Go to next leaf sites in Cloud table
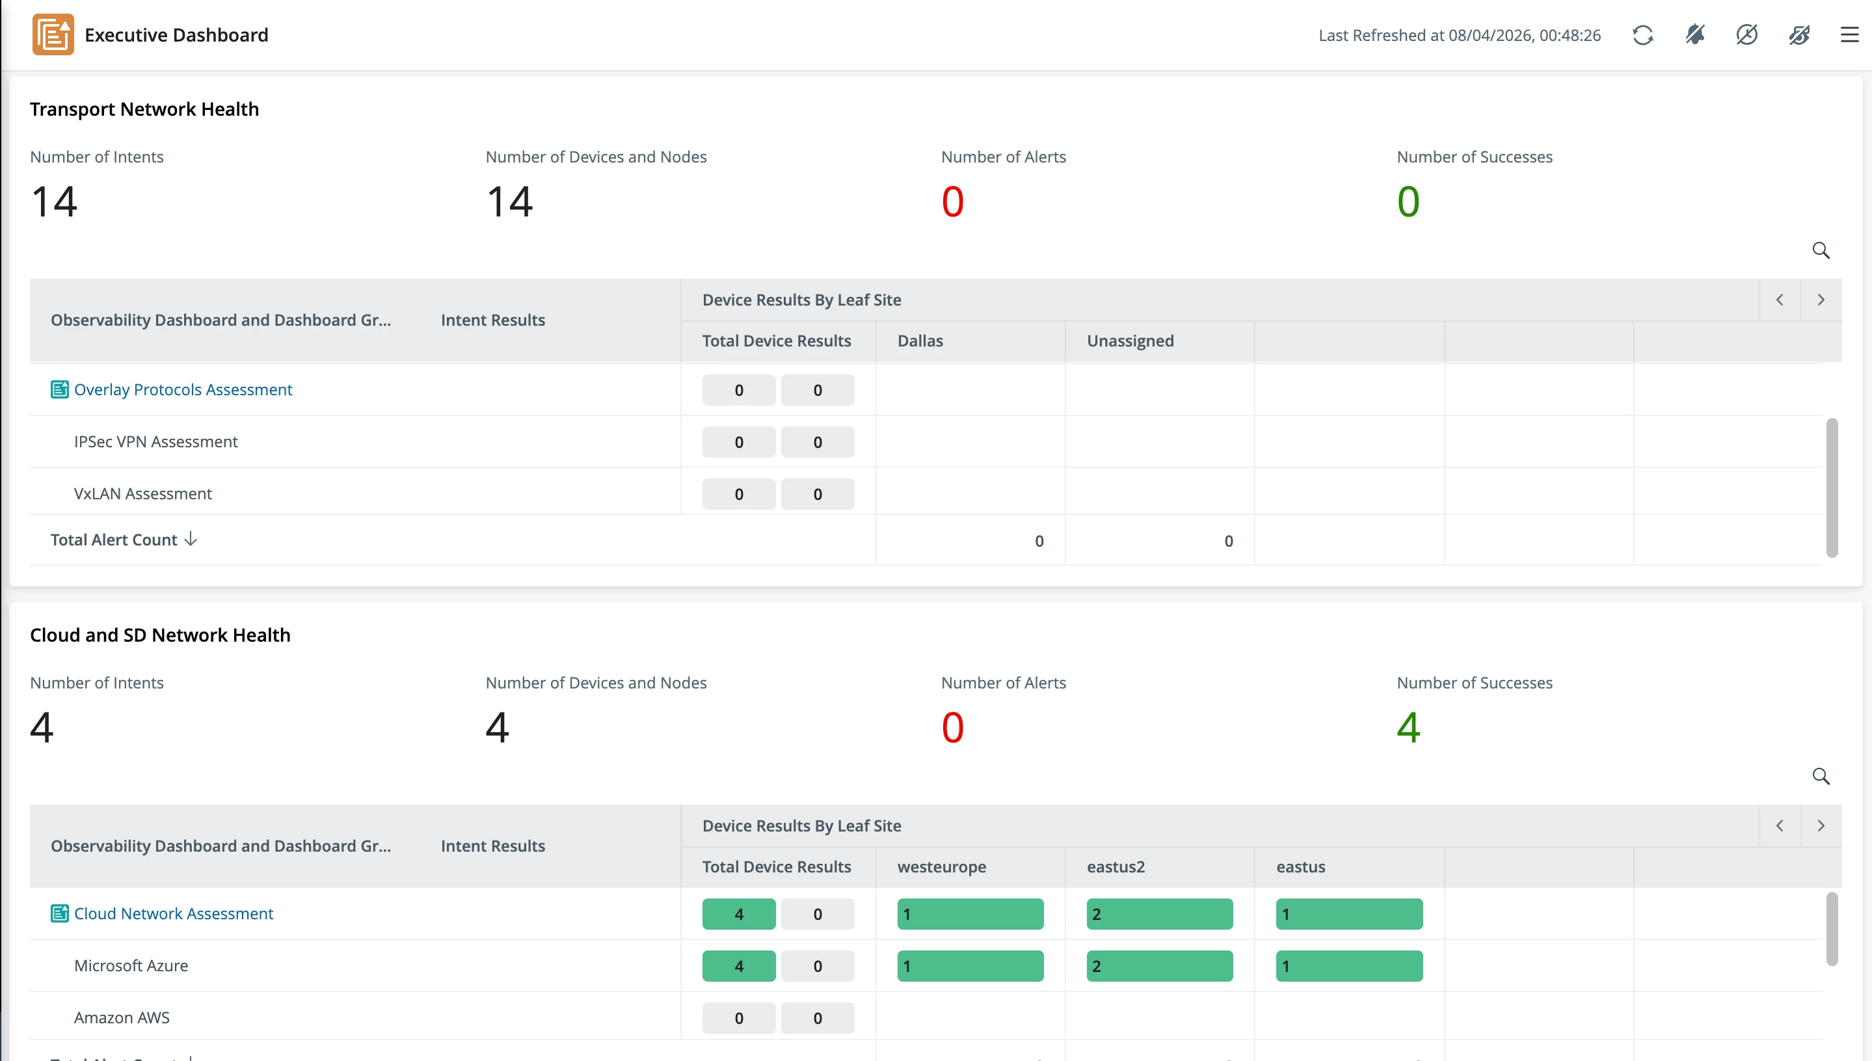 (x=1821, y=826)
